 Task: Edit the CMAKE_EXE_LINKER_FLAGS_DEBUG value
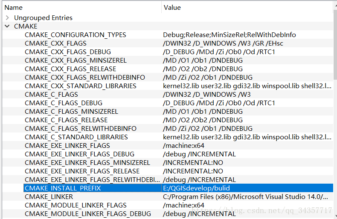pos(199,154)
